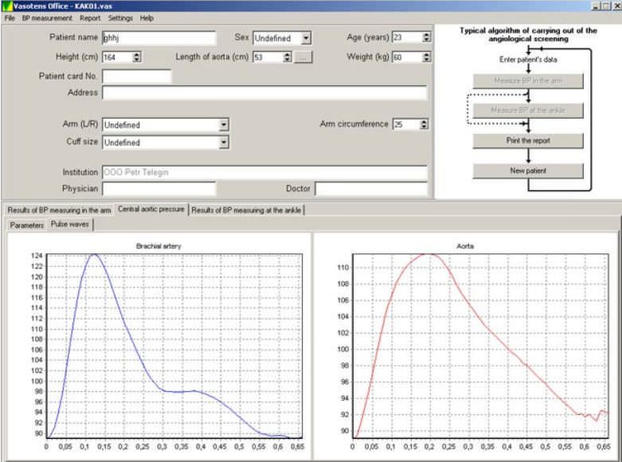Expand the Sex dropdown
Screen dimensions: 622x462
coord(306,38)
